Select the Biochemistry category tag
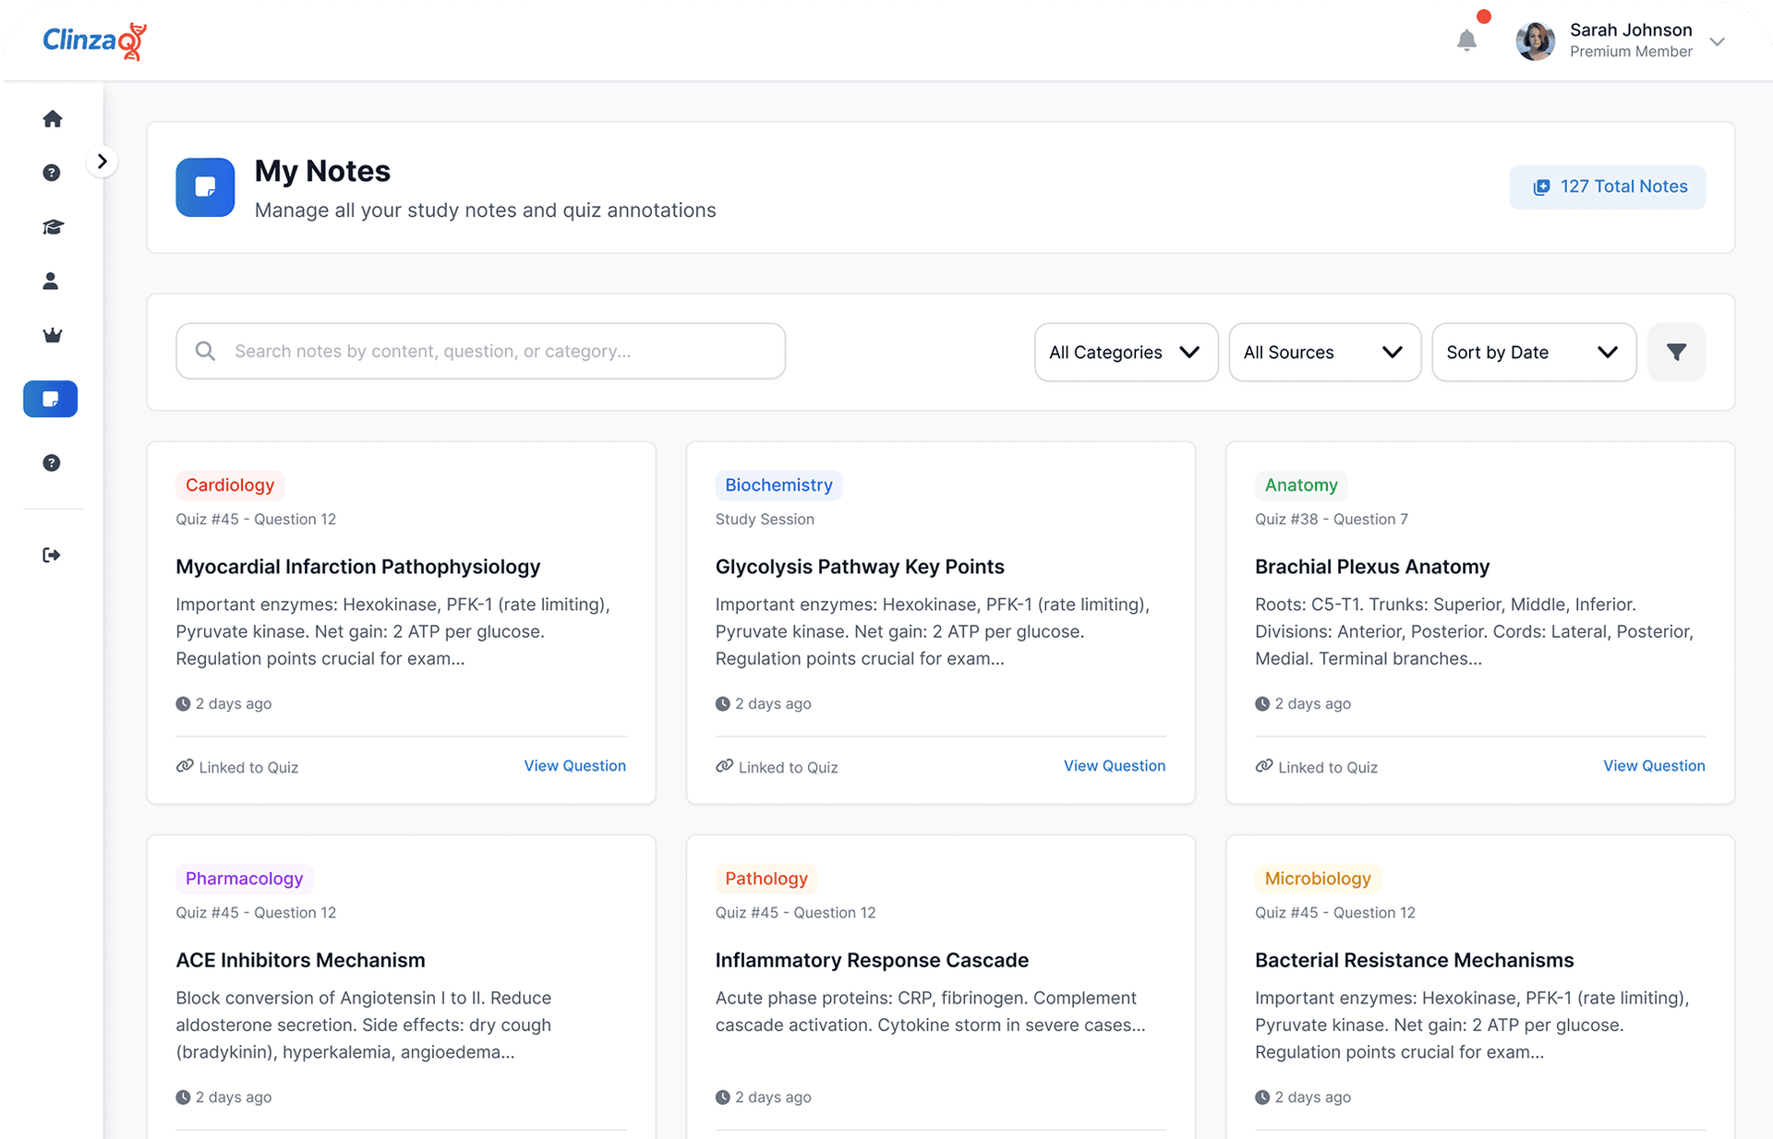1773x1139 pixels. [778, 486]
